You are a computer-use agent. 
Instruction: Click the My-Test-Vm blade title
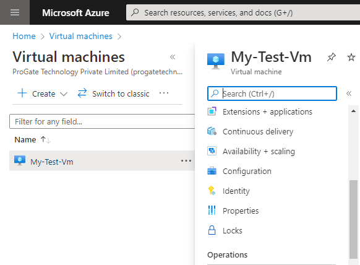(x=272, y=57)
